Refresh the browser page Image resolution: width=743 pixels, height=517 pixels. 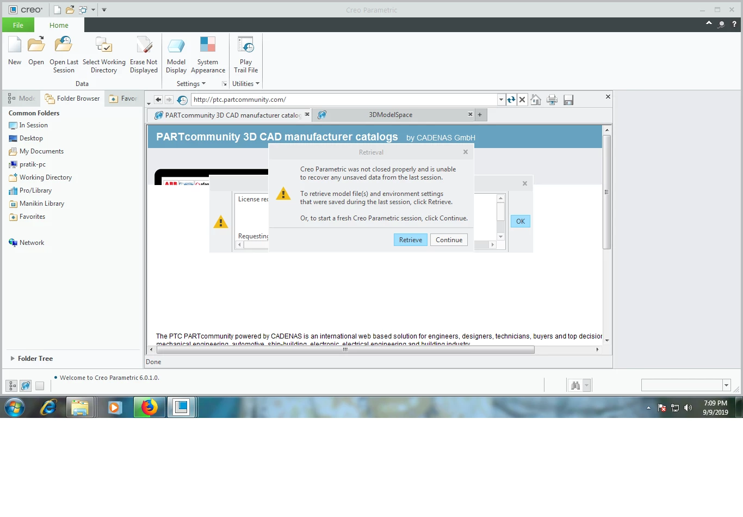pyautogui.click(x=511, y=100)
